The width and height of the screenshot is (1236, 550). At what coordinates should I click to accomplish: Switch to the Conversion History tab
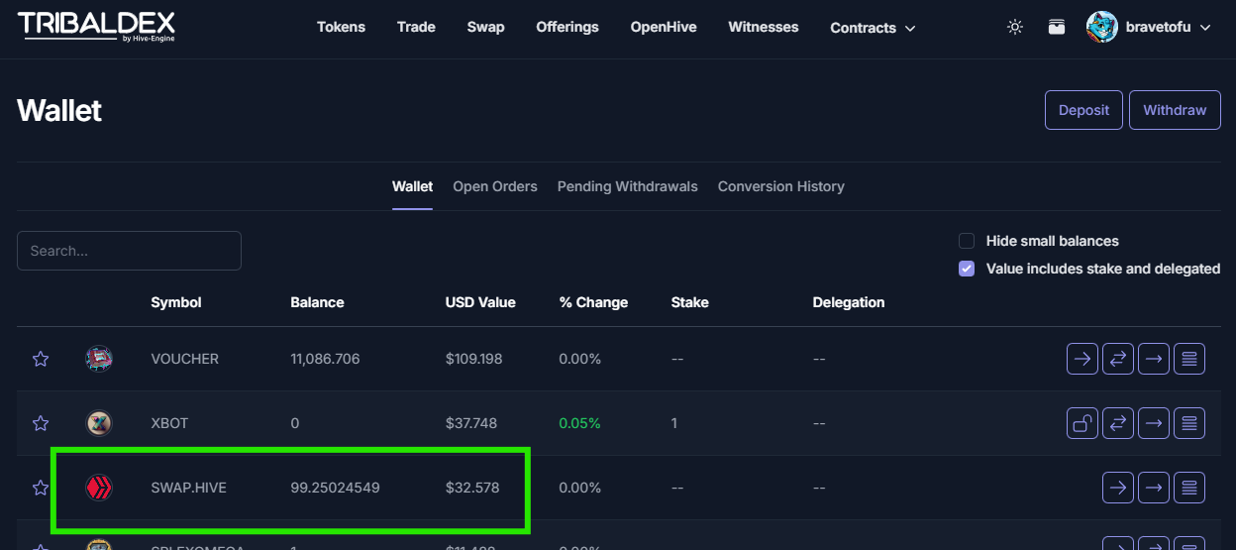(x=781, y=186)
